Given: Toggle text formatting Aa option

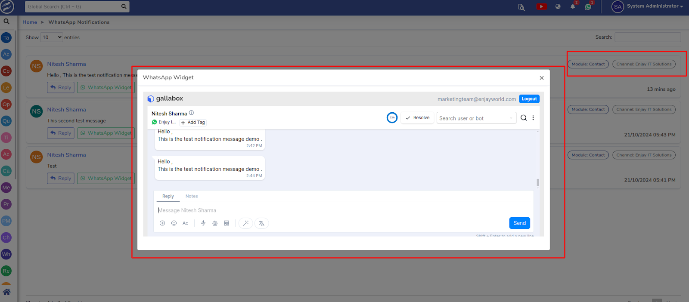Looking at the screenshot, I should pos(186,223).
